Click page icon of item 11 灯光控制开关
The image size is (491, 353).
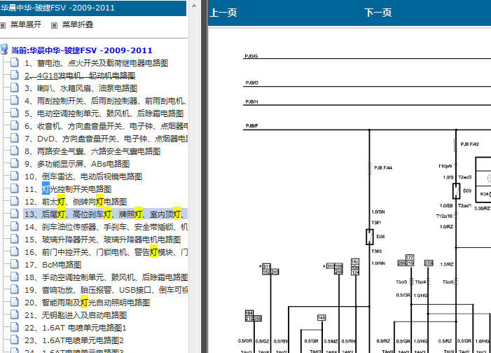click(x=15, y=188)
